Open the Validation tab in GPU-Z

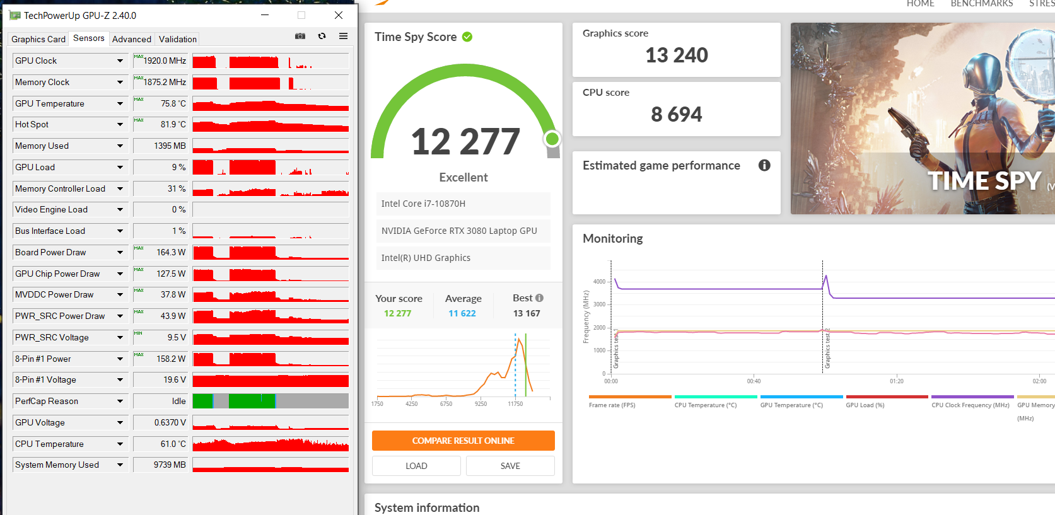click(178, 39)
